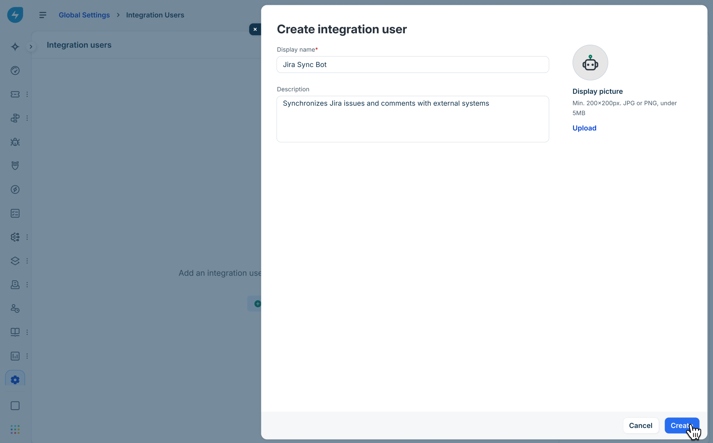713x443 pixels.
Task: Open the more options beside layers icon
Action: coord(27,261)
